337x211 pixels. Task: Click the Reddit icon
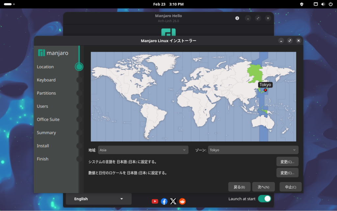[x=182, y=201]
